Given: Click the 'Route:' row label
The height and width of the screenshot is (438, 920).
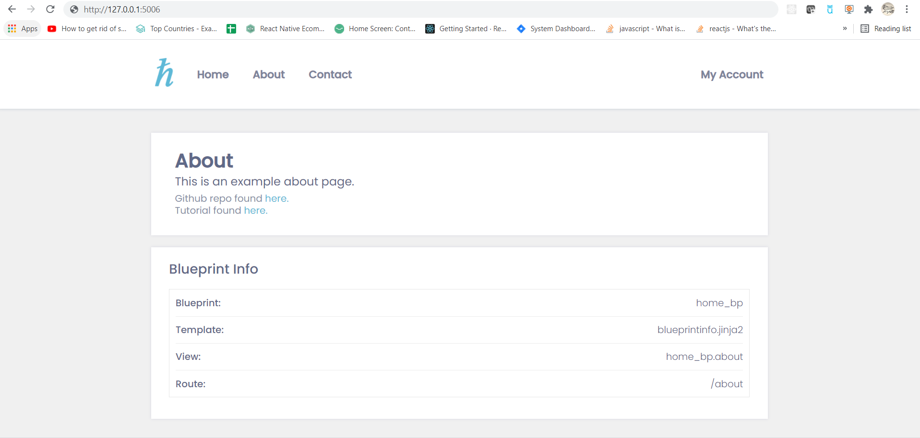Looking at the screenshot, I should coord(191,384).
